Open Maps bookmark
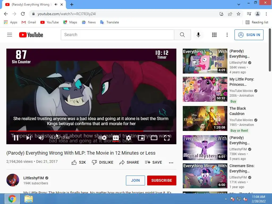272x204 pixels. tap(70, 22)
